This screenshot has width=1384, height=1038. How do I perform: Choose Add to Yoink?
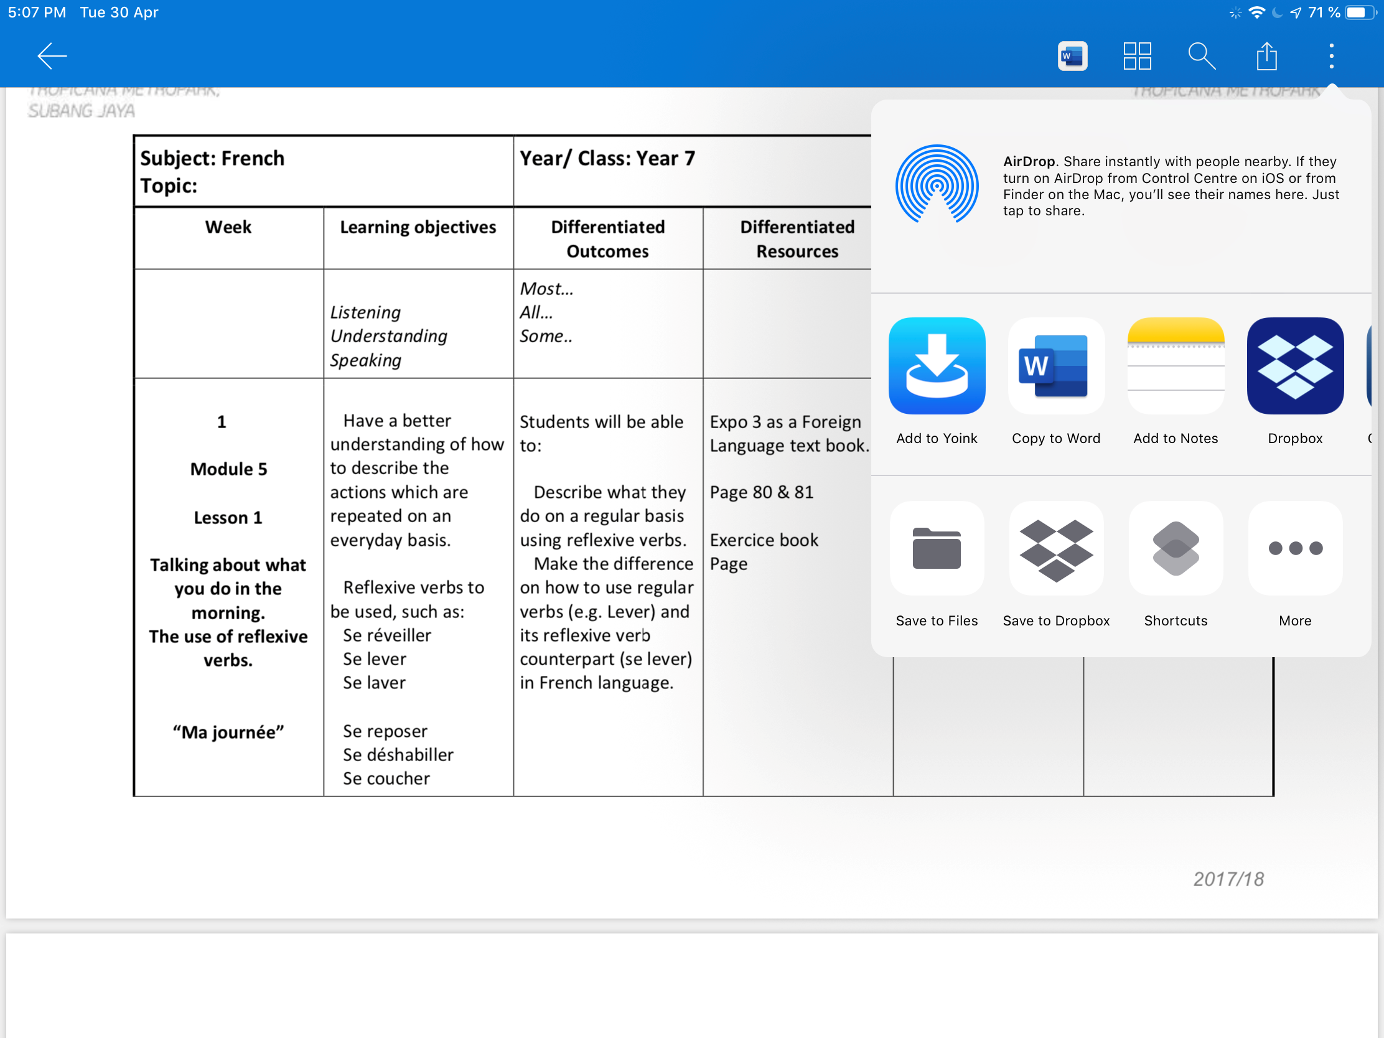[x=937, y=381]
